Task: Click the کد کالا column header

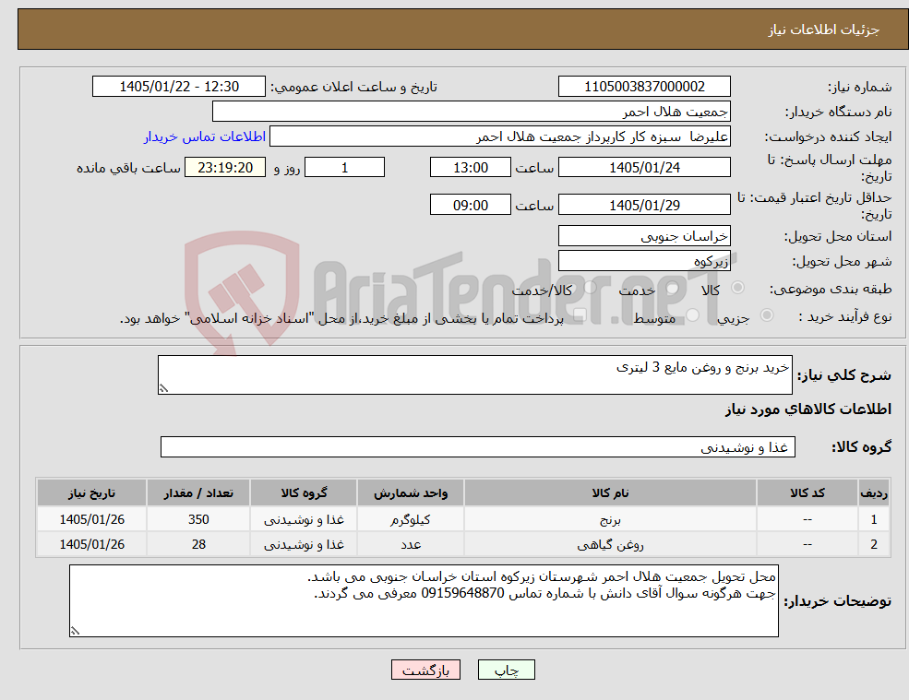Action: pos(807,492)
